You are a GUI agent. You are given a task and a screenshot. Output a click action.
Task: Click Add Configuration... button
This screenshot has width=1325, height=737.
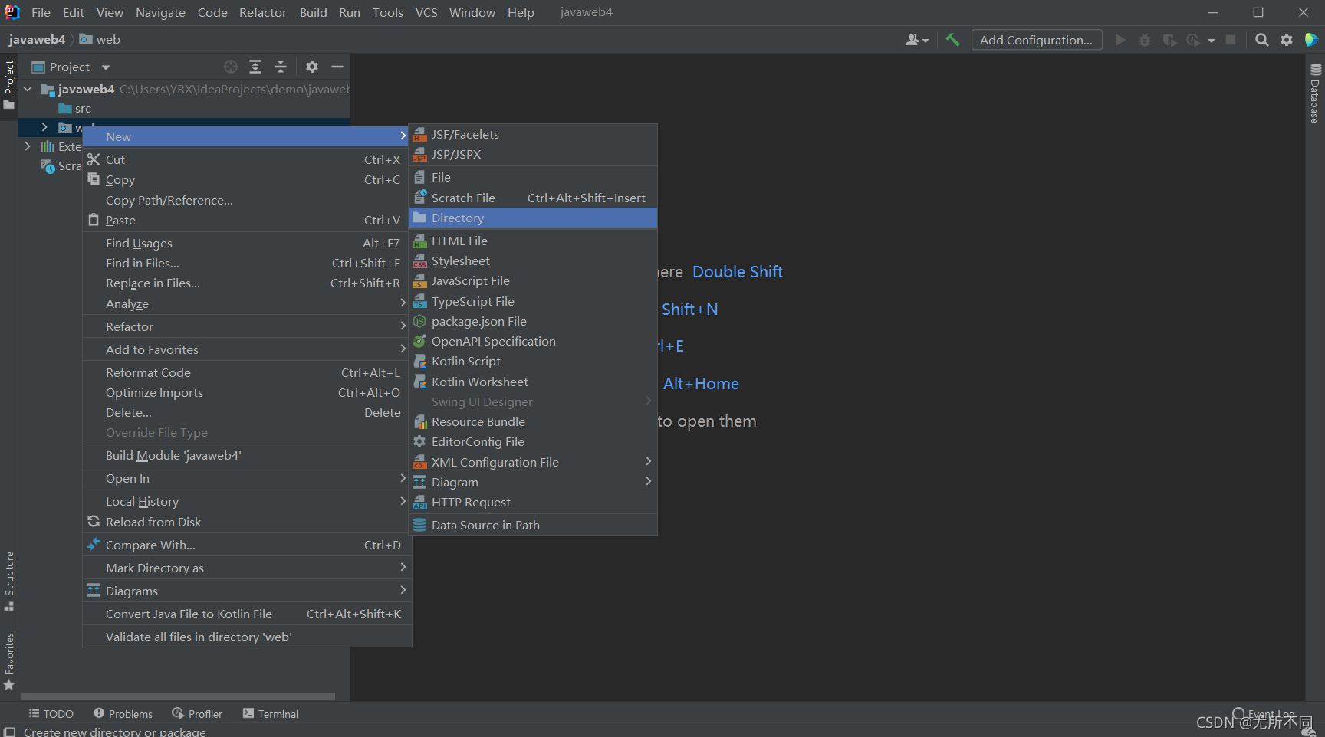(1037, 40)
